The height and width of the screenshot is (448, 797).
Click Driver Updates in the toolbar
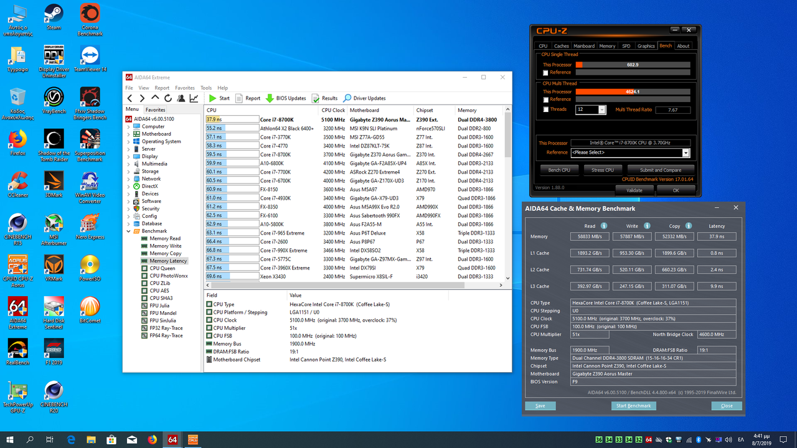364,98
